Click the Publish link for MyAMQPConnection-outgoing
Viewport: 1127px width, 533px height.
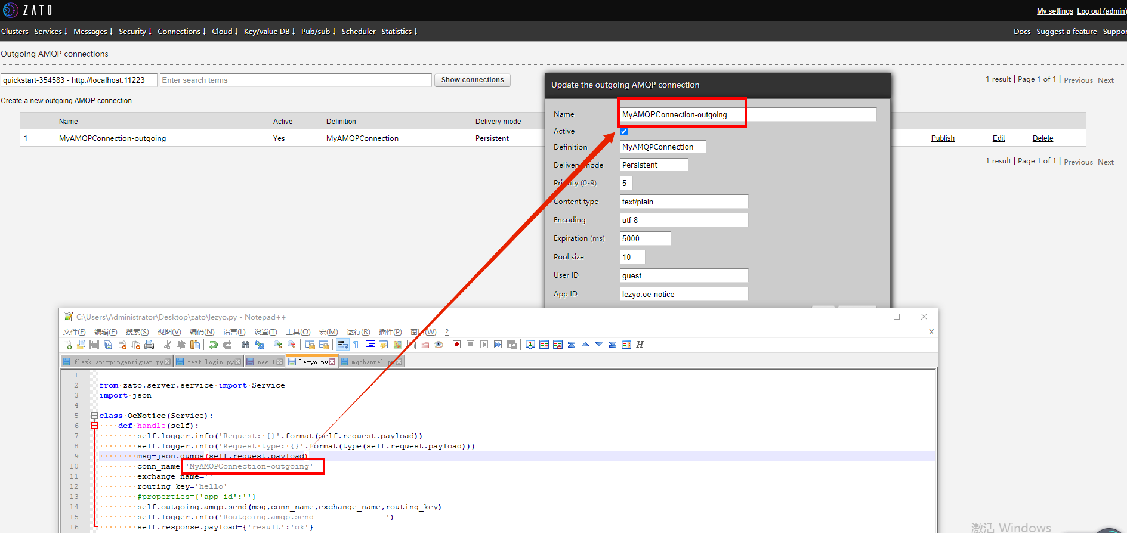tap(943, 138)
